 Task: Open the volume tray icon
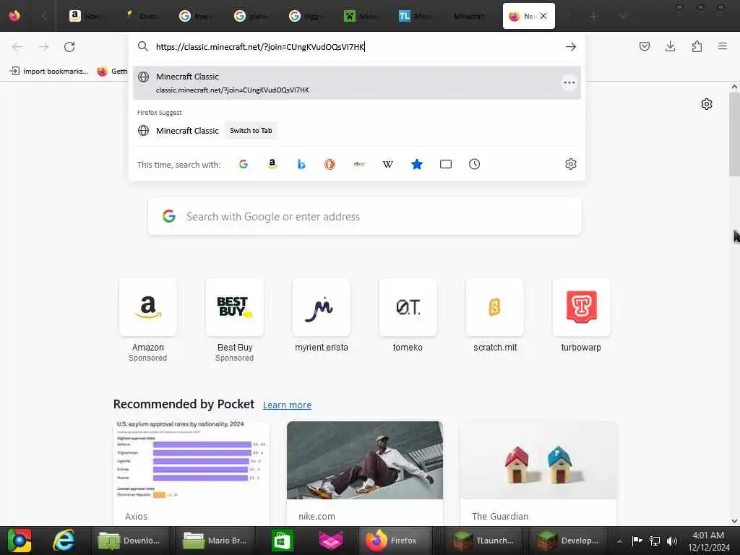671,541
